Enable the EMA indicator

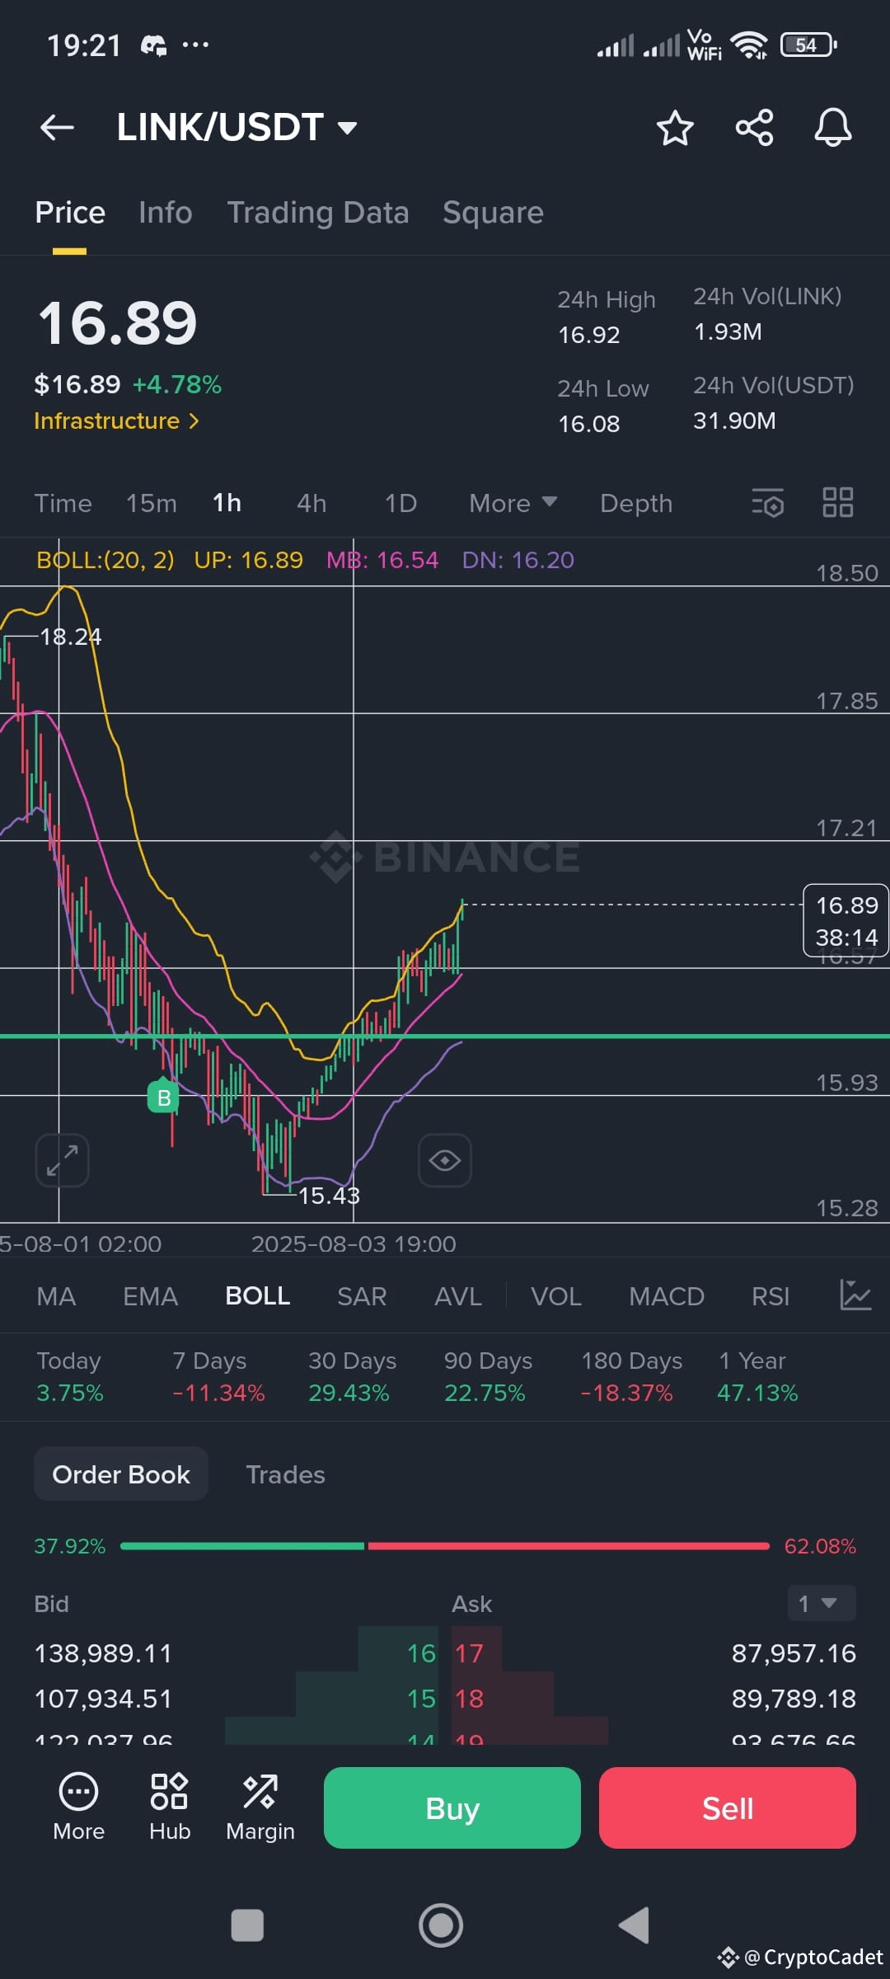click(150, 1296)
